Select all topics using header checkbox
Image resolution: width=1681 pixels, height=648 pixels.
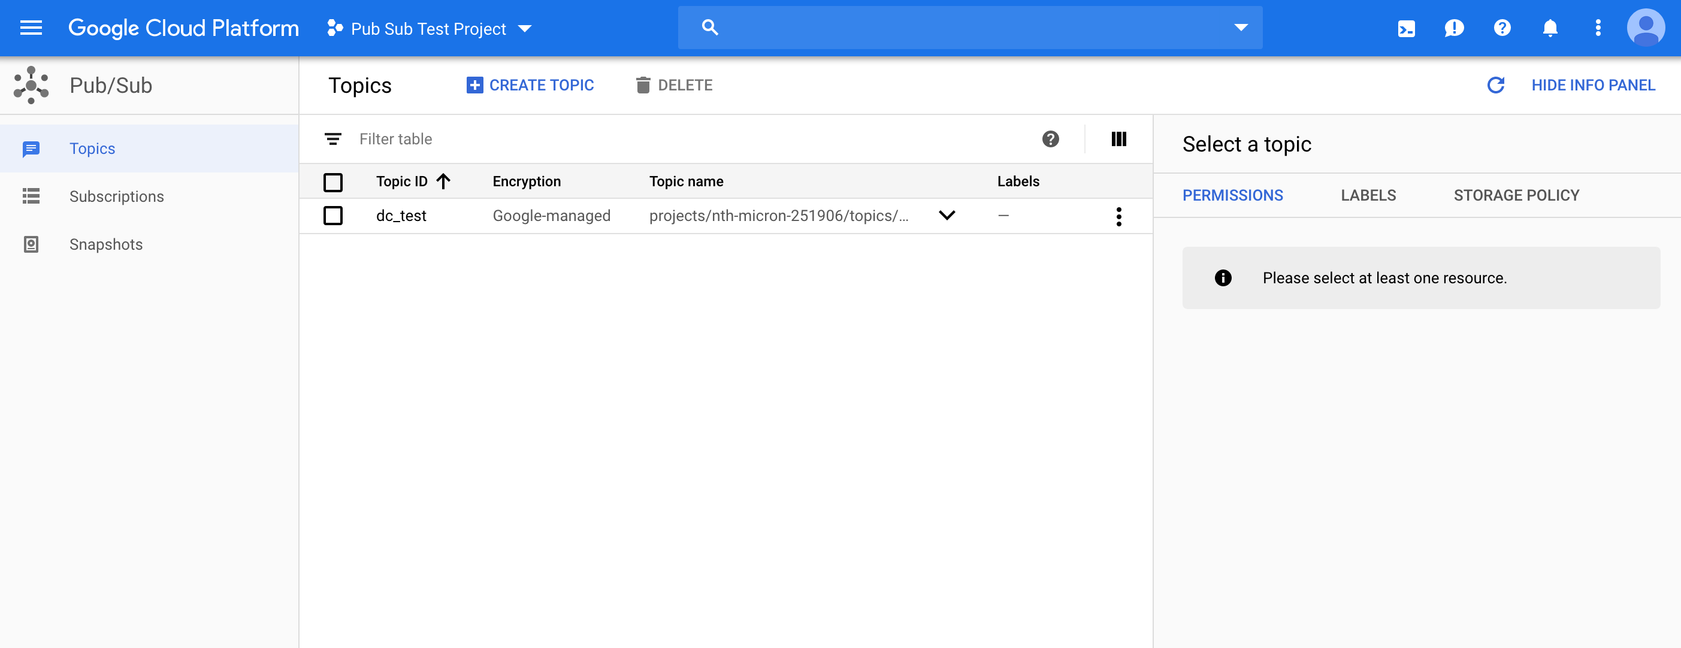coord(334,182)
